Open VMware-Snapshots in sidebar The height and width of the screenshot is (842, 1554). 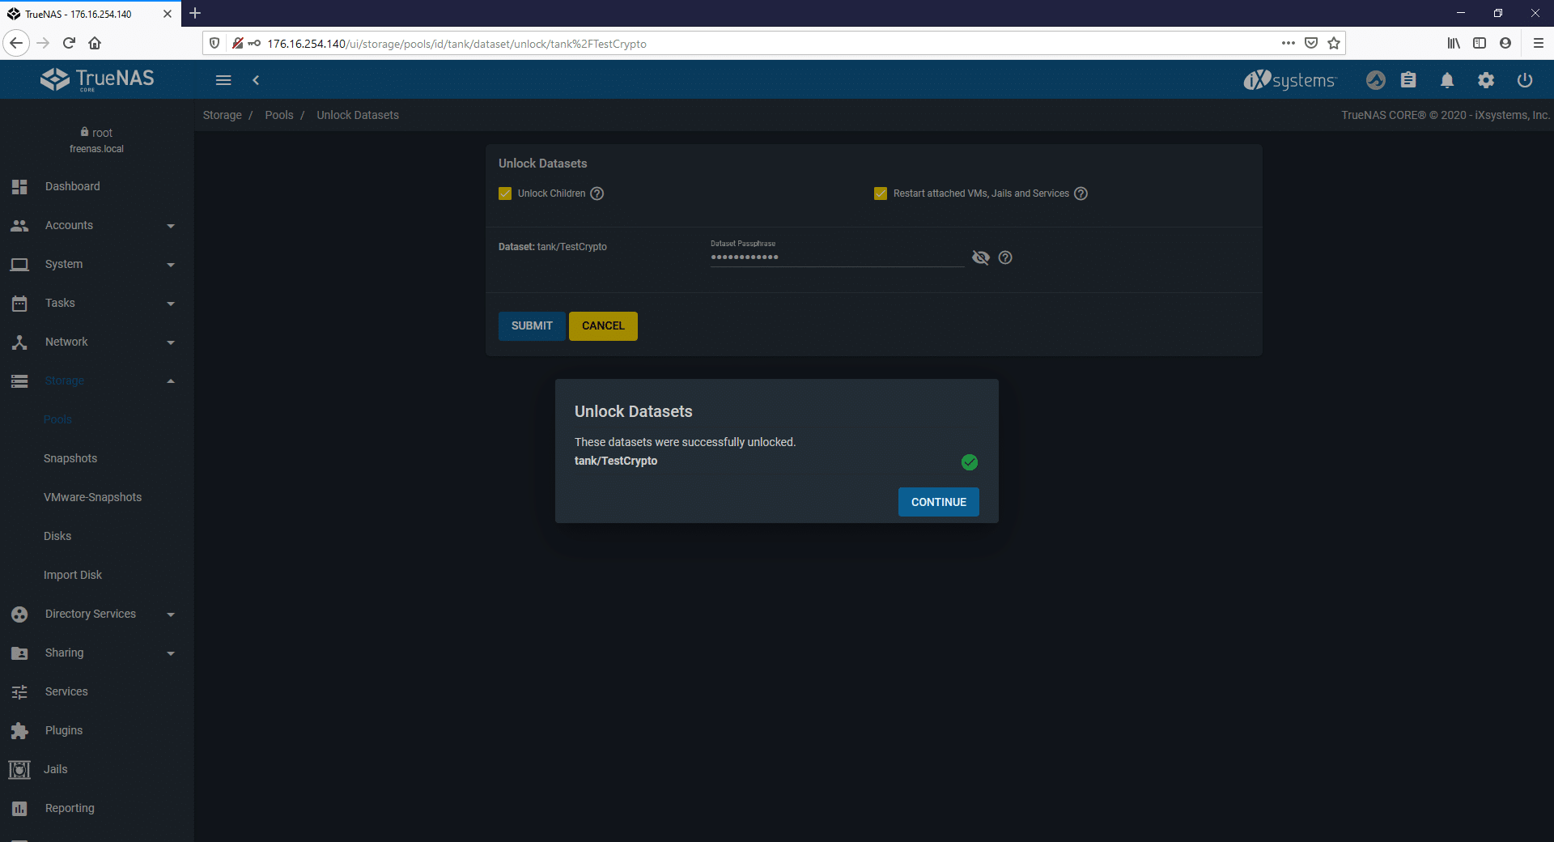point(92,497)
